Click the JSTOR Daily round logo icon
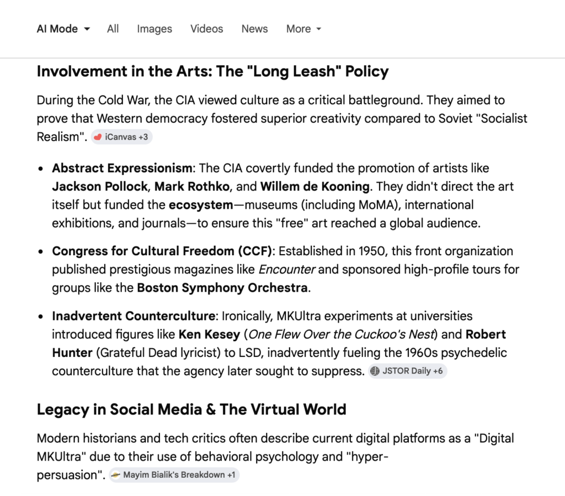Viewport: 565px width, 496px height. 375,371
